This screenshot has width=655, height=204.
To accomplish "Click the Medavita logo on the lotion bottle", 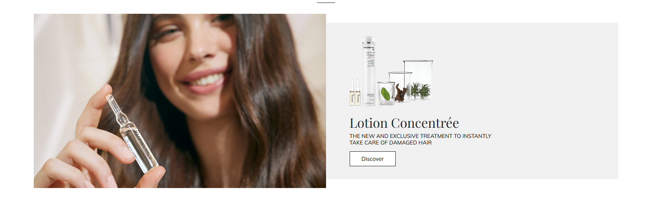I will point(369,48).
